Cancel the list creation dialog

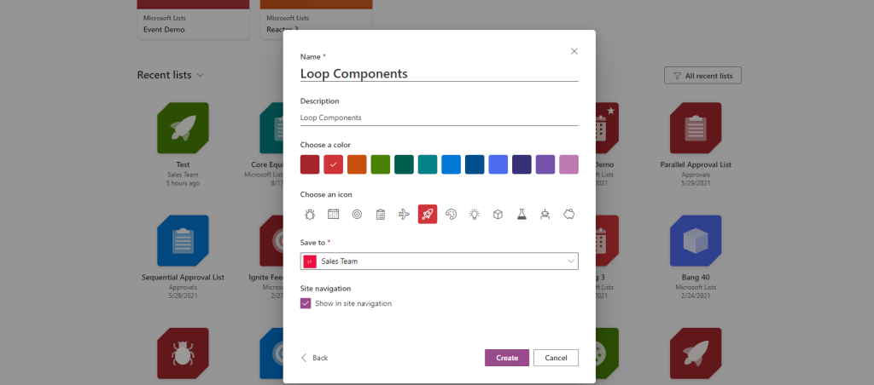(556, 358)
